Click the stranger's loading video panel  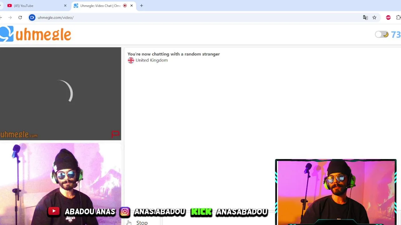[60, 94]
